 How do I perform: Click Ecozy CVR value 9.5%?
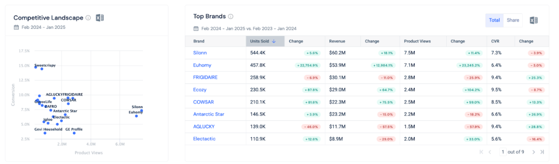[x=496, y=90]
